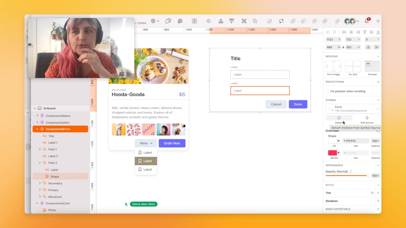406x228 pixels.
Task: Click the first Label input in the form
Action: 260,74
